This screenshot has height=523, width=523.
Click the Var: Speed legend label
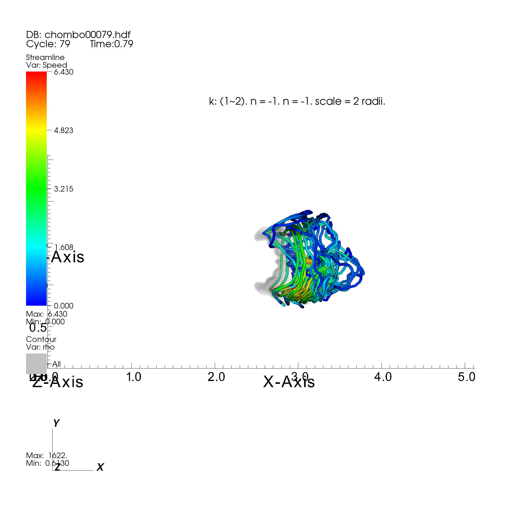click(46, 65)
